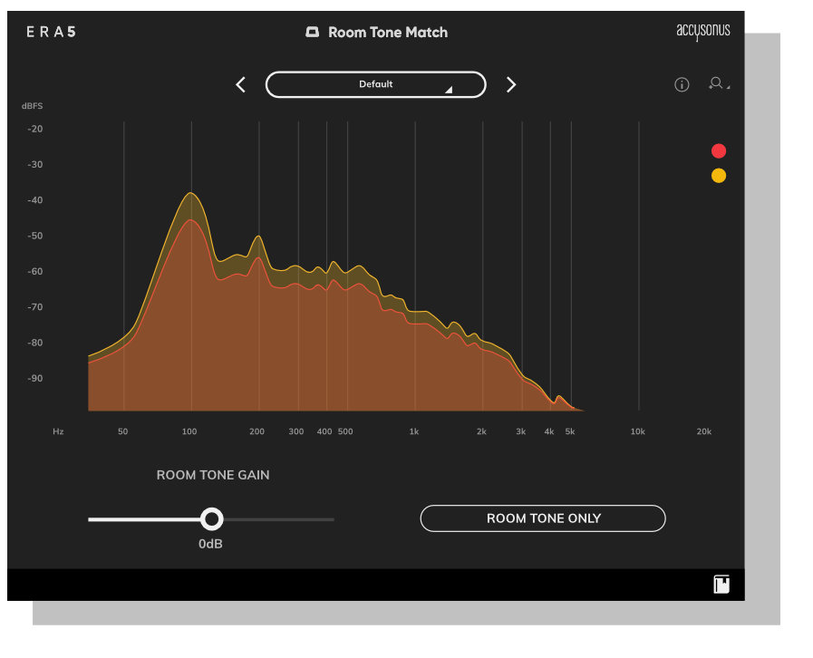Screen dimensions: 813x658
Task: Click the Room Tone Match title text
Action: [388, 32]
